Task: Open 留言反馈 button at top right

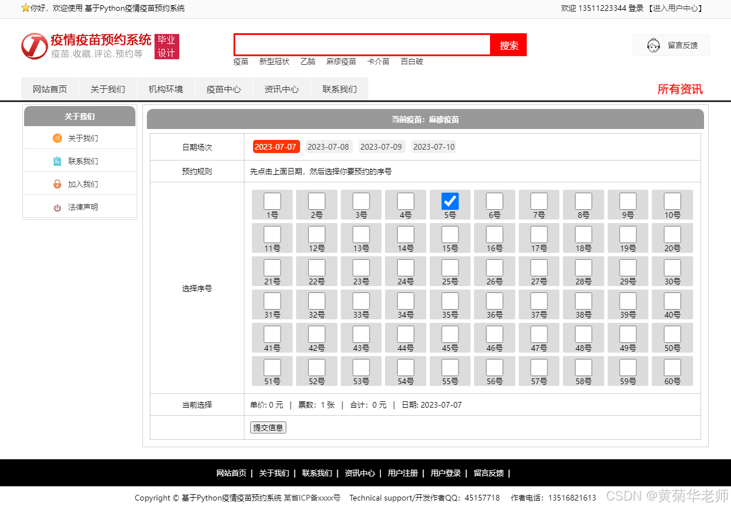Action: pyautogui.click(x=671, y=45)
